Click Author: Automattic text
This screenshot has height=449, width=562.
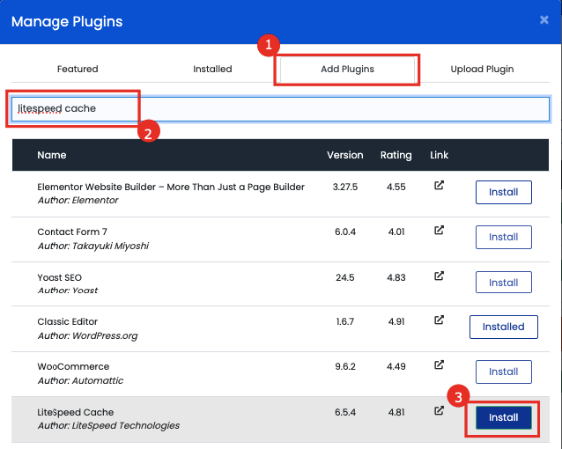(x=80, y=380)
